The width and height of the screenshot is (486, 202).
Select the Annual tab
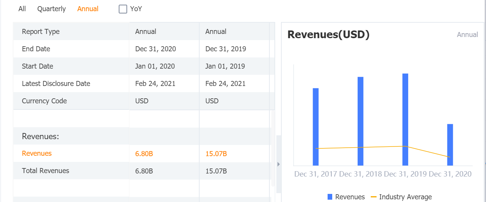click(88, 9)
